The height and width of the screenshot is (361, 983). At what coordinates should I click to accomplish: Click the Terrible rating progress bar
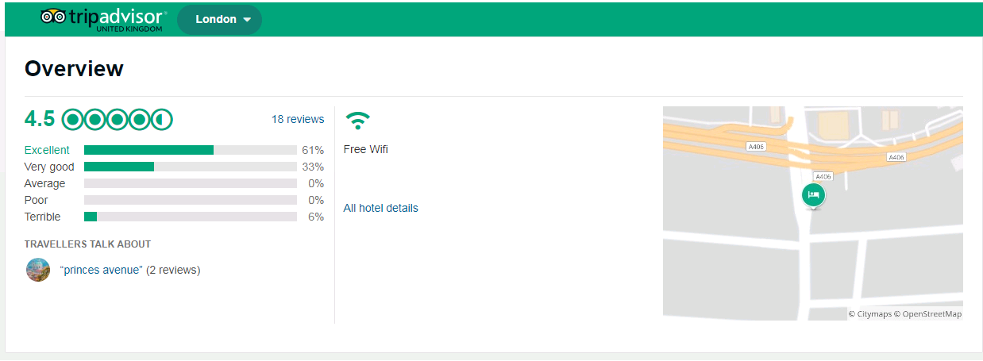(190, 217)
